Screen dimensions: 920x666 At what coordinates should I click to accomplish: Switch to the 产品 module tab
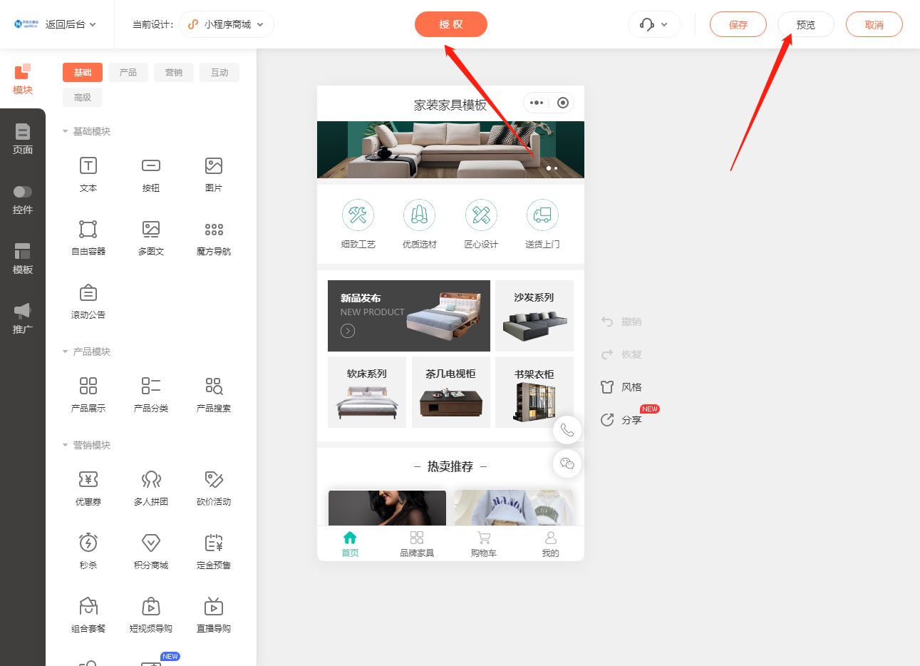[128, 72]
